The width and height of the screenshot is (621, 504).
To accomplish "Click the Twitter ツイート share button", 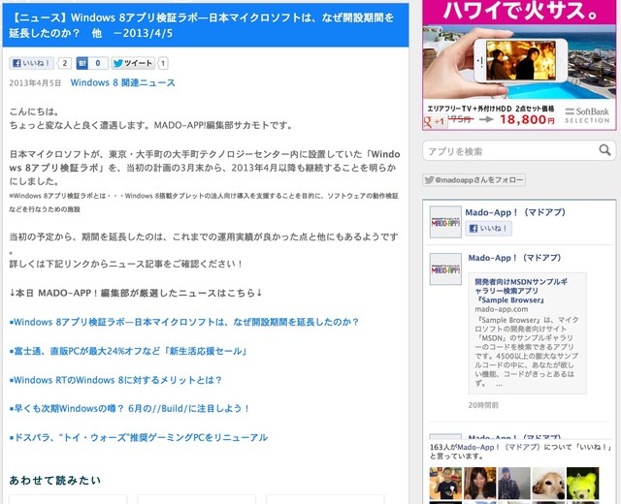I will click(132, 64).
